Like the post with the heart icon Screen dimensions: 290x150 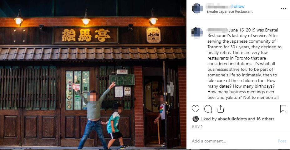(195, 109)
